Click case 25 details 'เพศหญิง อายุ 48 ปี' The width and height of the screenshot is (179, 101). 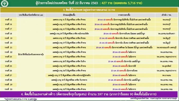[69, 66]
